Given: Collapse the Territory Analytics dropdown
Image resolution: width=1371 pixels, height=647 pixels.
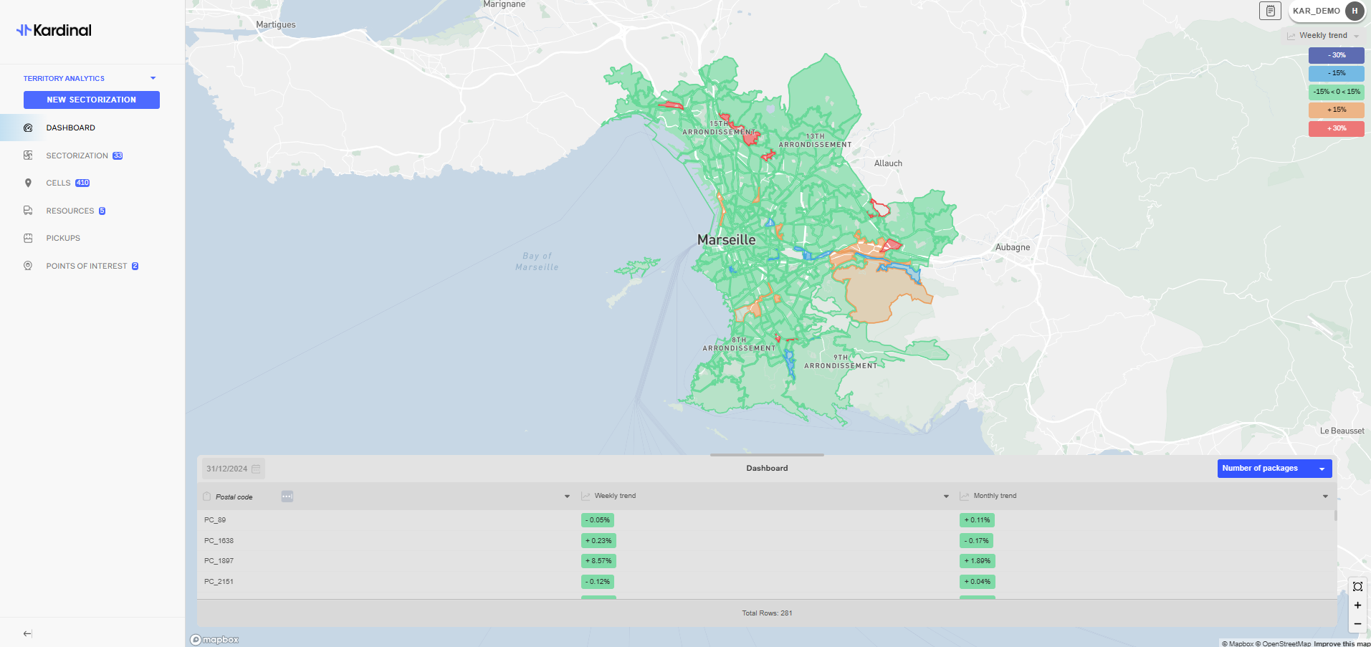Looking at the screenshot, I should pyautogui.click(x=153, y=77).
